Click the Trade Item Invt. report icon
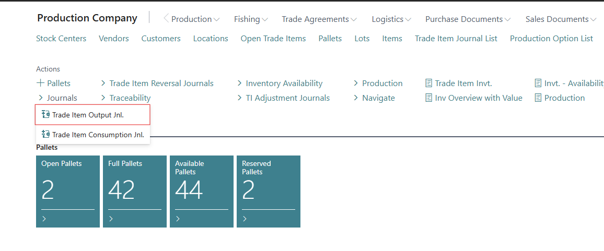604x251 pixels. [429, 83]
